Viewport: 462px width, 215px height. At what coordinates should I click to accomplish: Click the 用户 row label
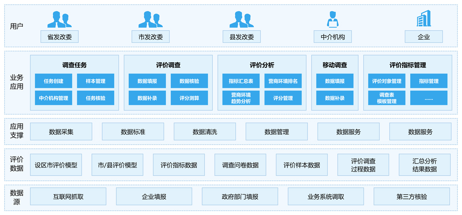17,26
